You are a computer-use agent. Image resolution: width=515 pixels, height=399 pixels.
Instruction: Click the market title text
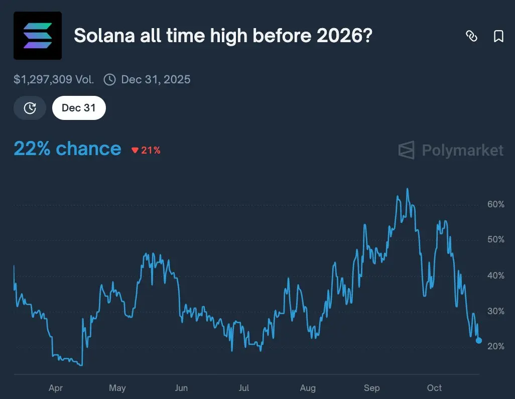pyautogui.click(x=223, y=36)
